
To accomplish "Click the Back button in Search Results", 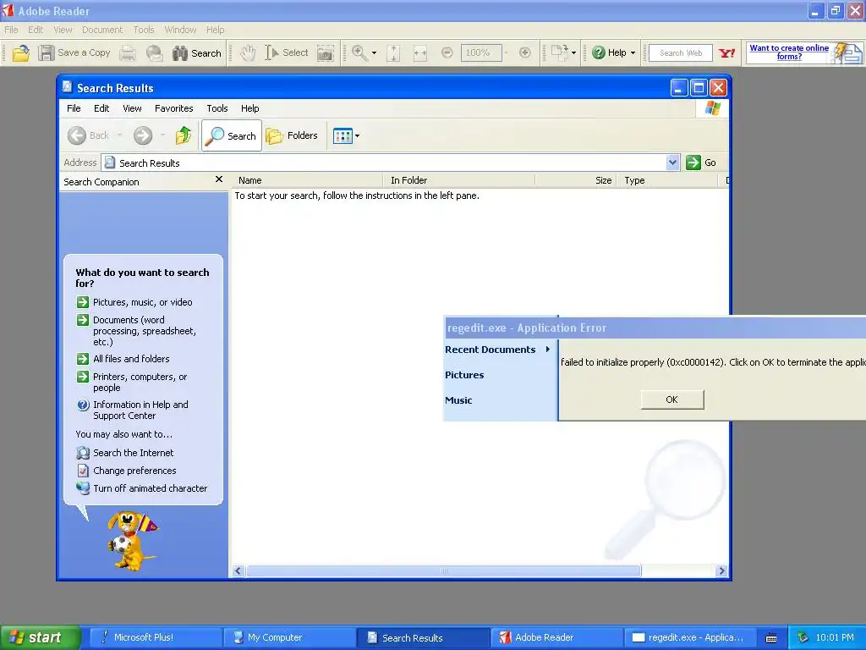I will (88, 135).
